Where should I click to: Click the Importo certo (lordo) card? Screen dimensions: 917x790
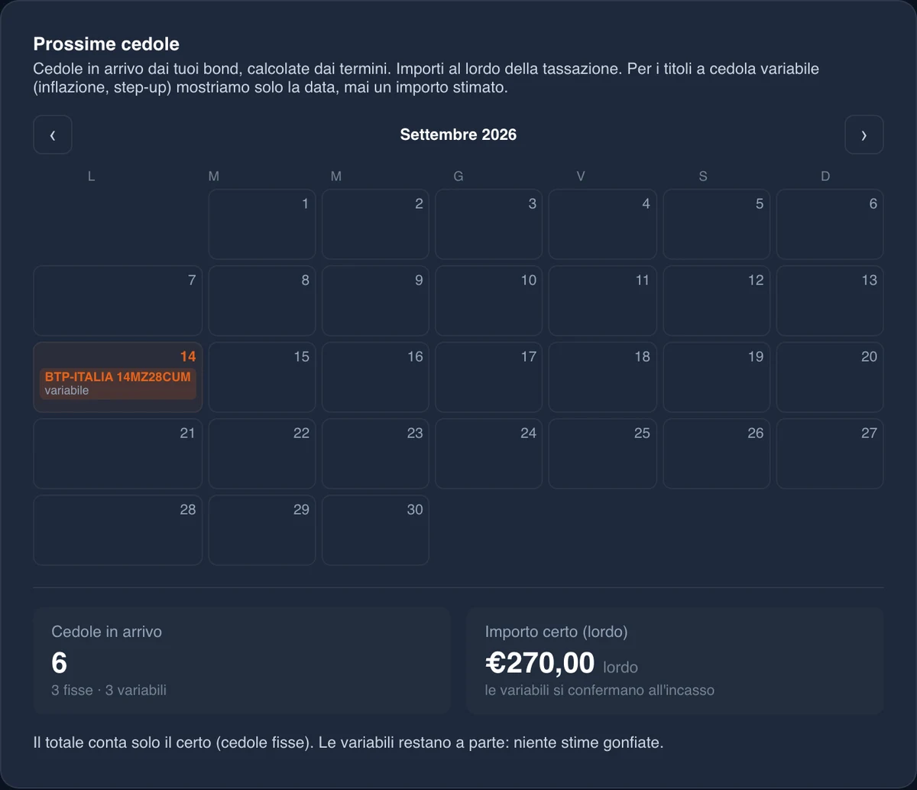(675, 661)
